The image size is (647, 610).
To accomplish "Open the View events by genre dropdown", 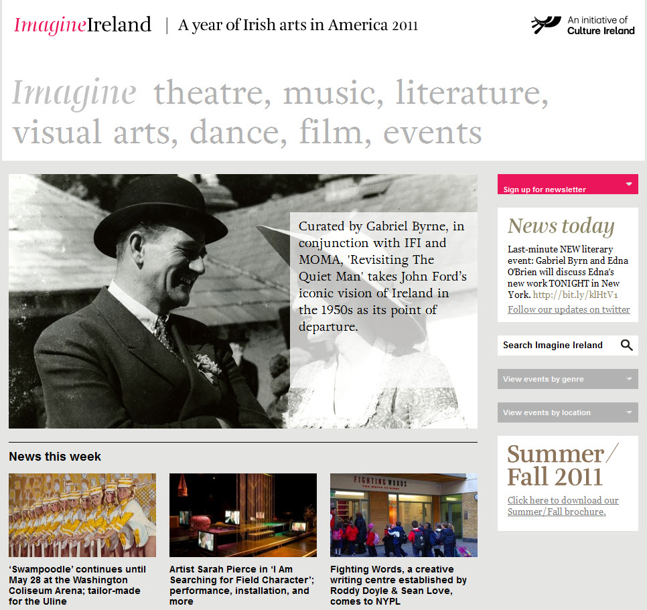I will pos(567,379).
